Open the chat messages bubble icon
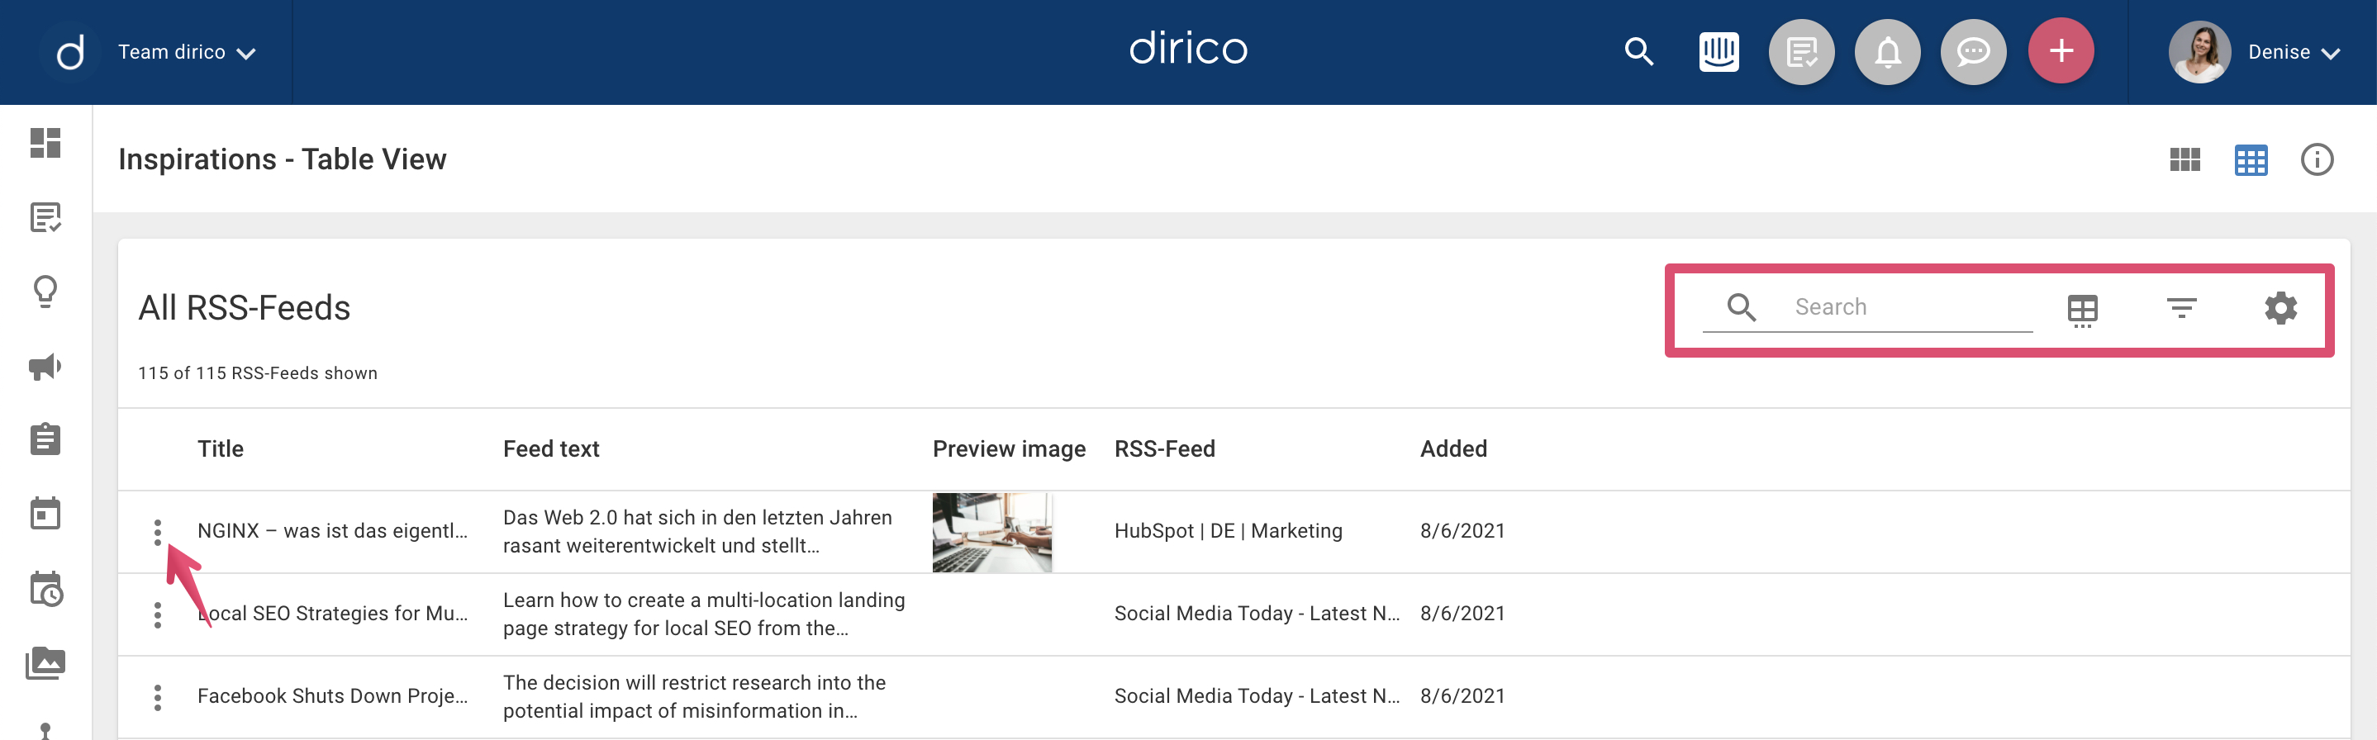Viewport: 2377px width, 740px height. pyautogui.click(x=1973, y=52)
